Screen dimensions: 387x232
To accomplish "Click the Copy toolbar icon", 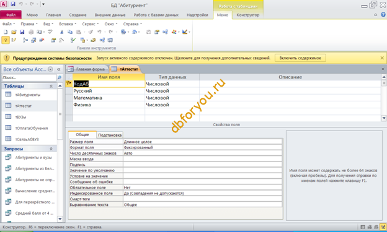I will pyautogui.click(x=70, y=32).
